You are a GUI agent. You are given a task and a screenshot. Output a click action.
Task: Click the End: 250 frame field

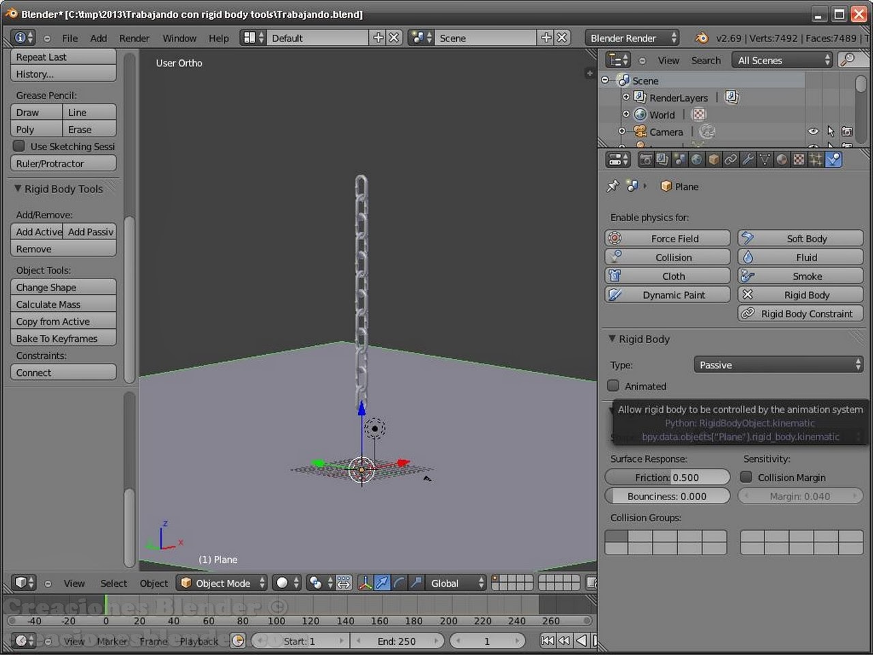(x=398, y=641)
